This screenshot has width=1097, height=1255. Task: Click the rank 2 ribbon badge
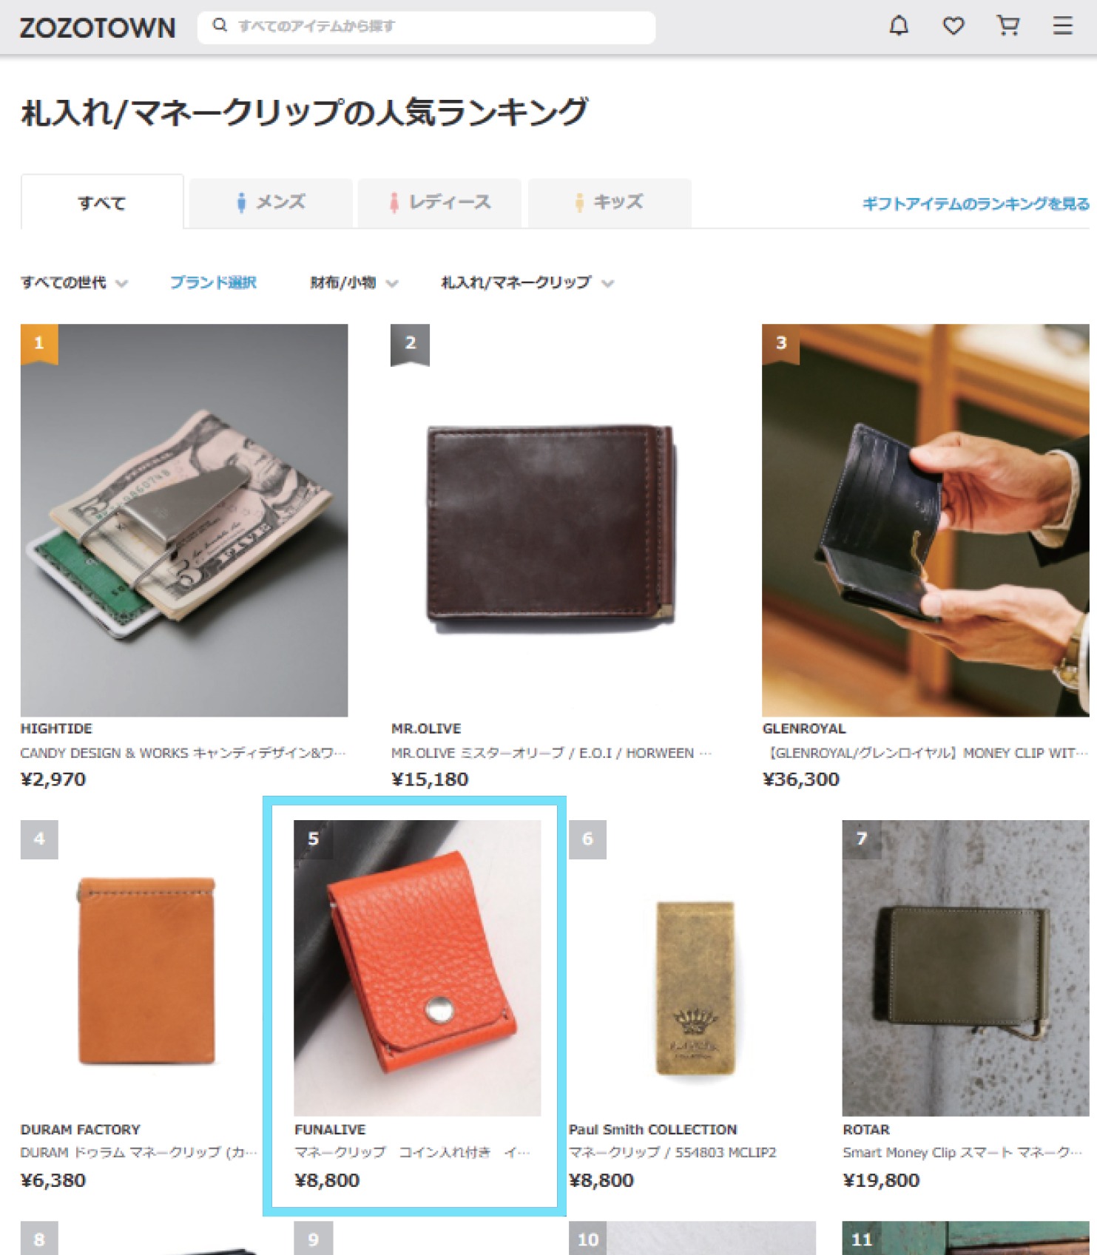click(410, 344)
